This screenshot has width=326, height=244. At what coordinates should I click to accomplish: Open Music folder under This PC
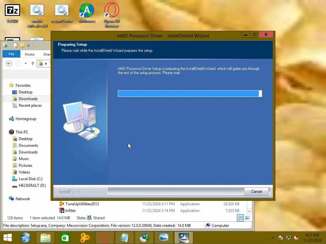24,159
